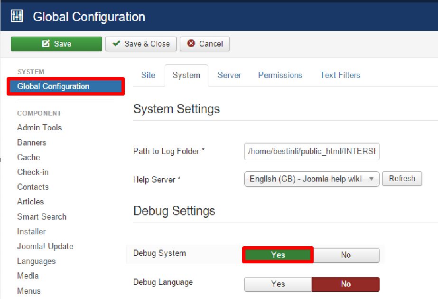Open Joomla! Update component settings

pos(45,246)
